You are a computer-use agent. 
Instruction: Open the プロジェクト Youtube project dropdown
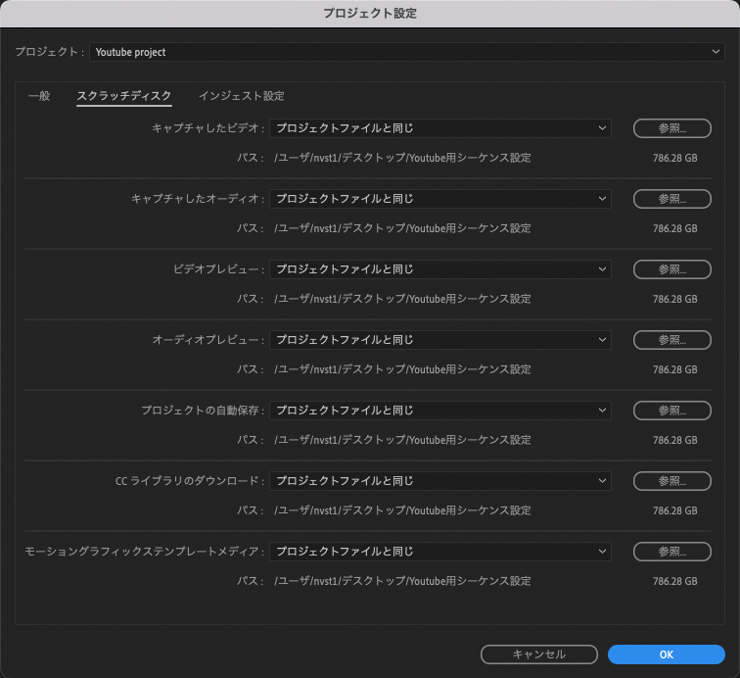(407, 52)
